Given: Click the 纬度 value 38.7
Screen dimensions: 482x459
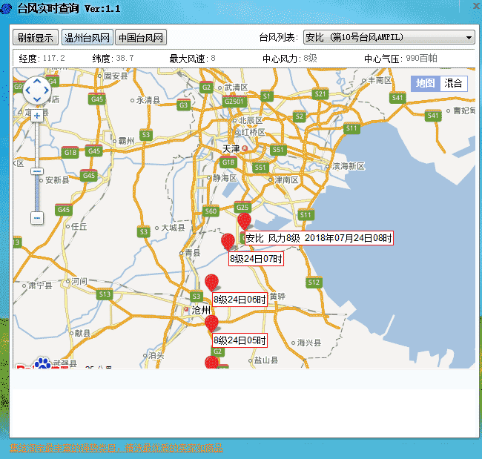Looking at the screenshot, I should tap(125, 58).
